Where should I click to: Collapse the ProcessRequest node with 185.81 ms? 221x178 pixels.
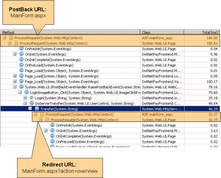(10, 43)
